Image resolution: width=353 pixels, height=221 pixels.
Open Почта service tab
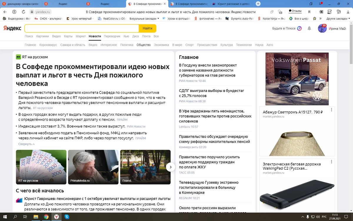(x=146, y=36)
